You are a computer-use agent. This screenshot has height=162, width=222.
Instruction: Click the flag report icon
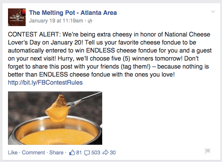click(208, 151)
